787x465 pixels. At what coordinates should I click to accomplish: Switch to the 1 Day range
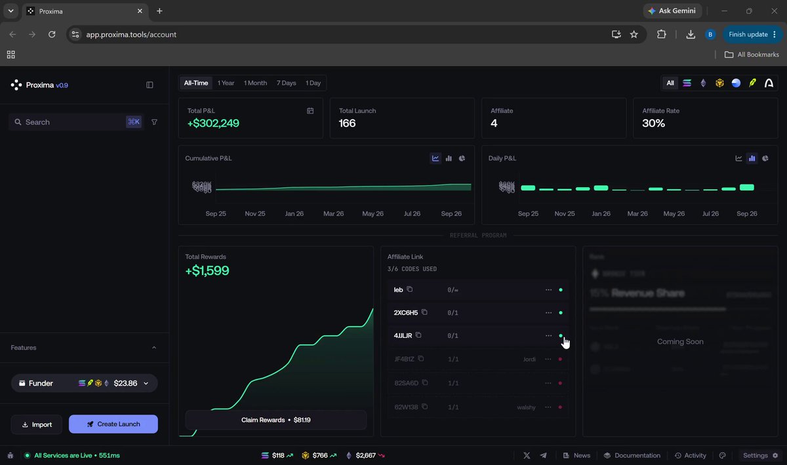click(x=313, y=83)
